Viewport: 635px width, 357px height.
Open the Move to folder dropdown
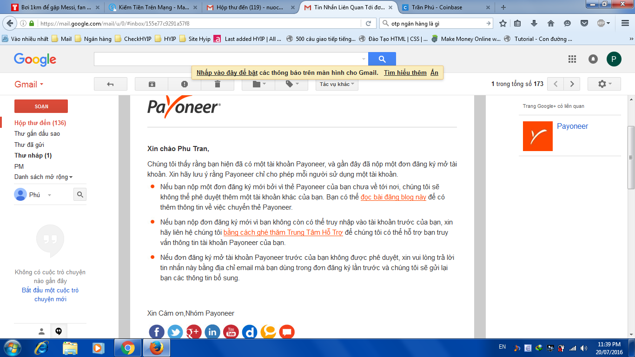tap(258, 84)
